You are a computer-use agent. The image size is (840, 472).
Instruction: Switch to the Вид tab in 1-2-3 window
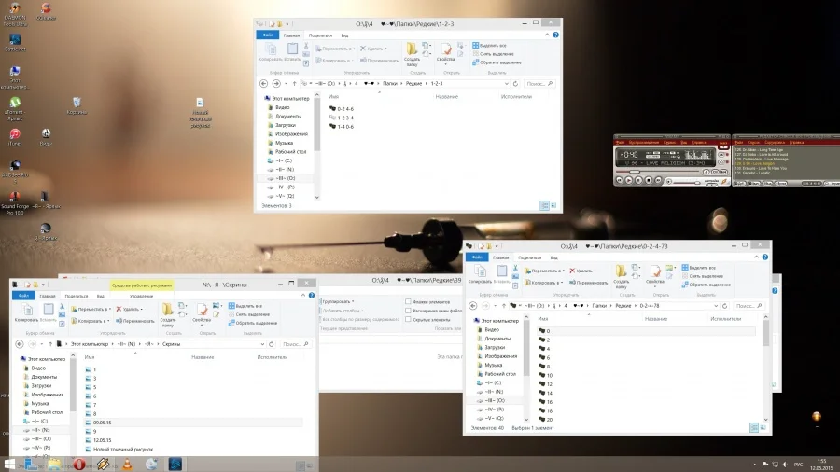[x=344, y=35]
